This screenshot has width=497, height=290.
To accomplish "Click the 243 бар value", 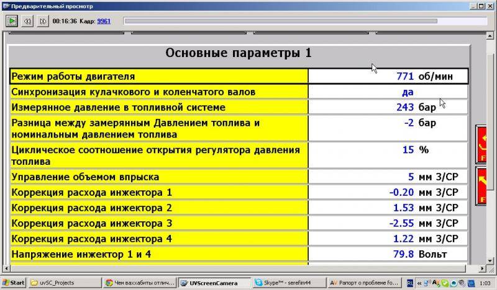I will (416, 107).
